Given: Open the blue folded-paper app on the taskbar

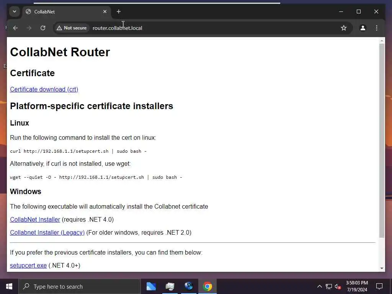Looking at the screenshot, I should coord(151,286).
